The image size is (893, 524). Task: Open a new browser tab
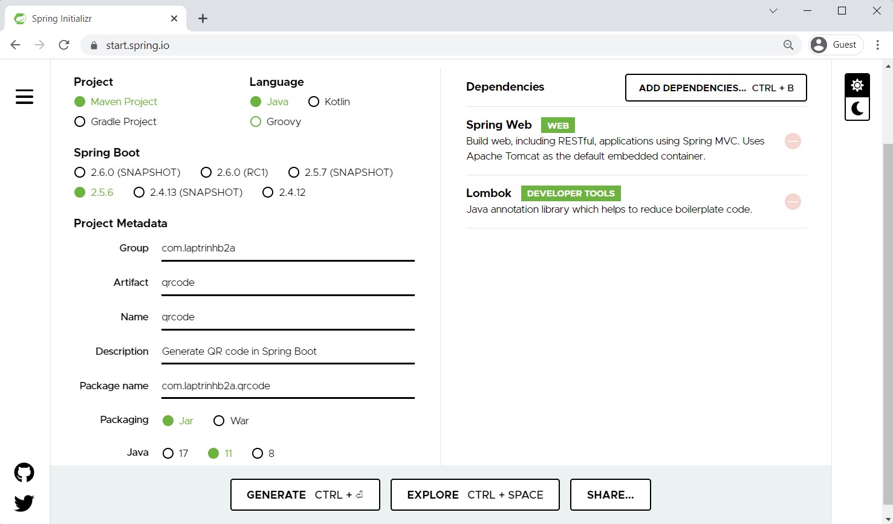203,19
